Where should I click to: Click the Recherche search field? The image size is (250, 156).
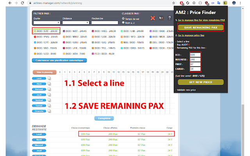tap(105, 23)
